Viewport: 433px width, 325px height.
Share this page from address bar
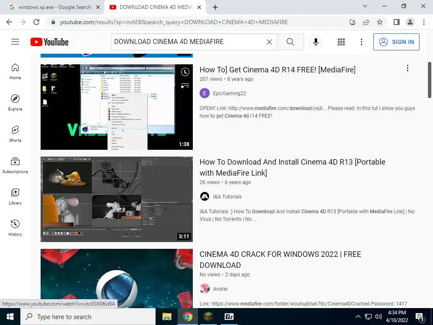pos(366,22)
